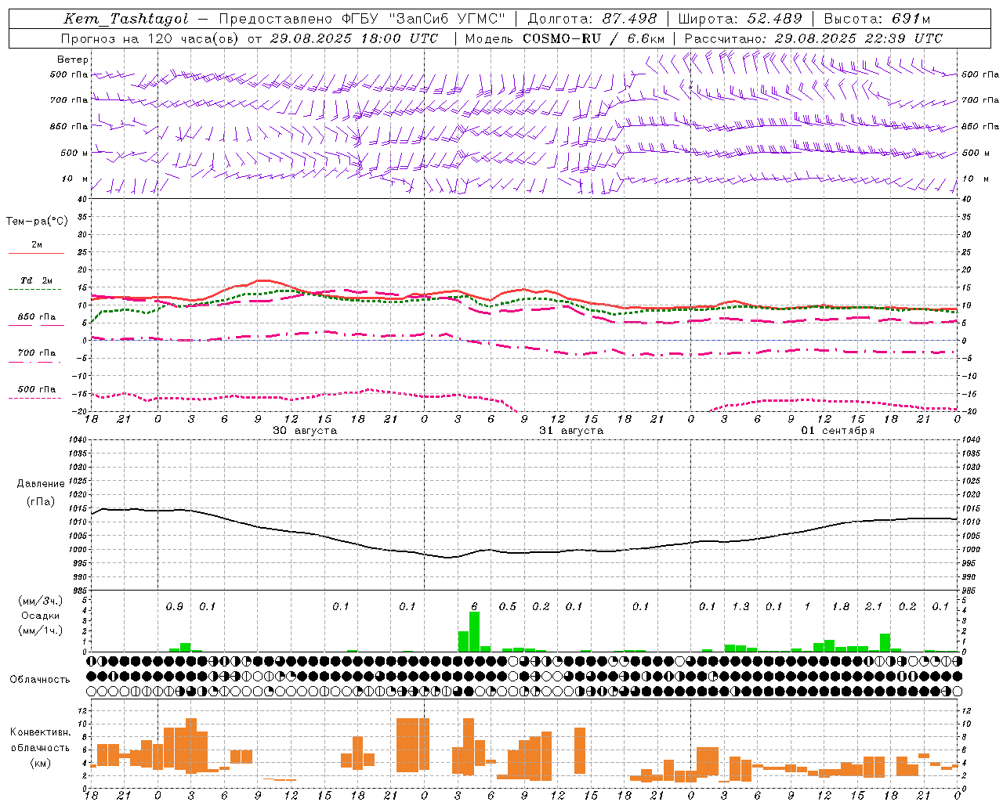The image size is (1003, 802).
Task: Click the station name Kem_Tashtagol in header
Action: pyautogui.click(x=126, y=19)
